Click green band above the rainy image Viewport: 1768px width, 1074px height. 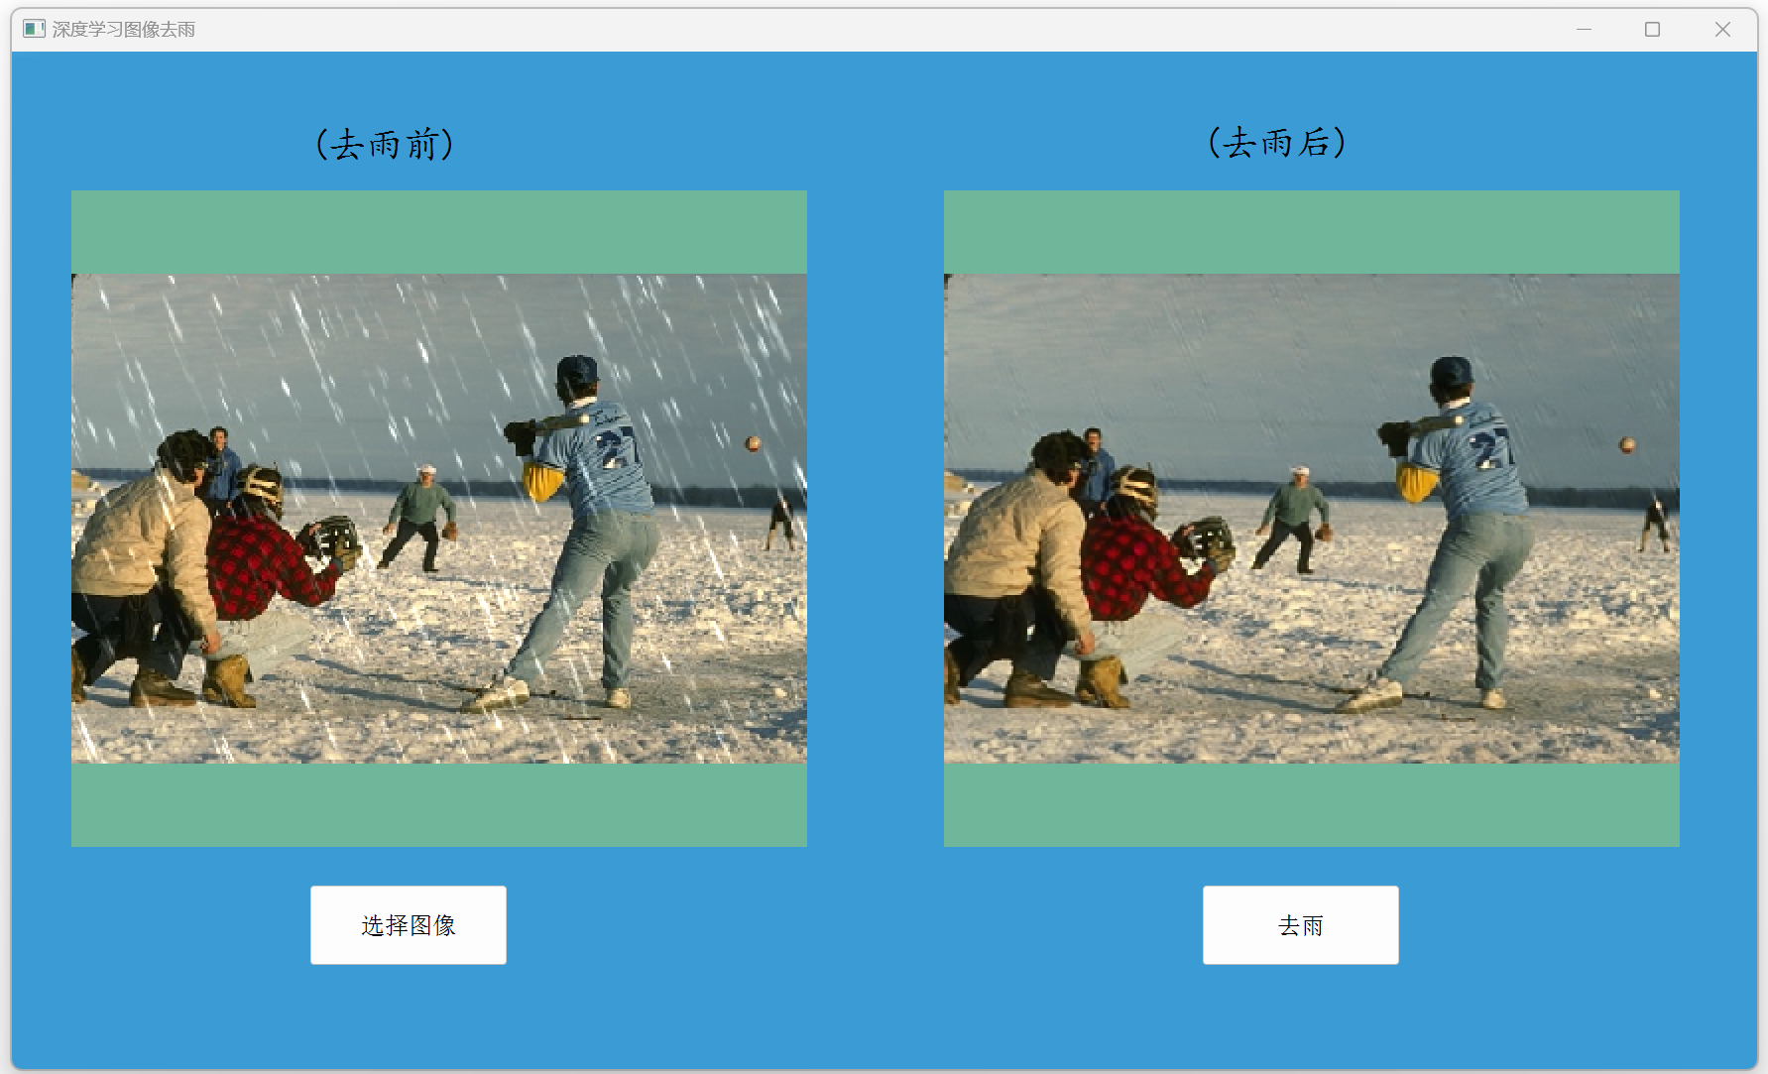coord(439,232)
